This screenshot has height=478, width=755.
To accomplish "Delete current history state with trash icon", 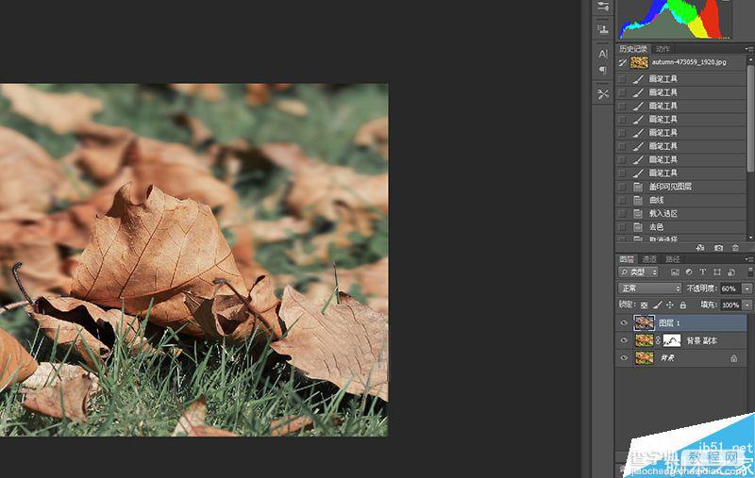I will (735, 248).
